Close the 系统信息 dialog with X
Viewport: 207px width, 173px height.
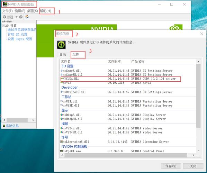point(202,34)
